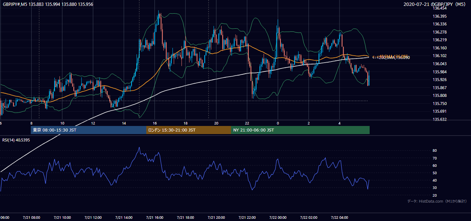Click price level 136.278 on the axis
The height and width of the screenshot is (221, 471).
[440, 32]
